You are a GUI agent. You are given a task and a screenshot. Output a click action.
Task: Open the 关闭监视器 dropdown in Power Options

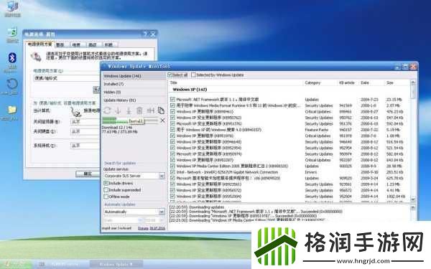[85, 121]
